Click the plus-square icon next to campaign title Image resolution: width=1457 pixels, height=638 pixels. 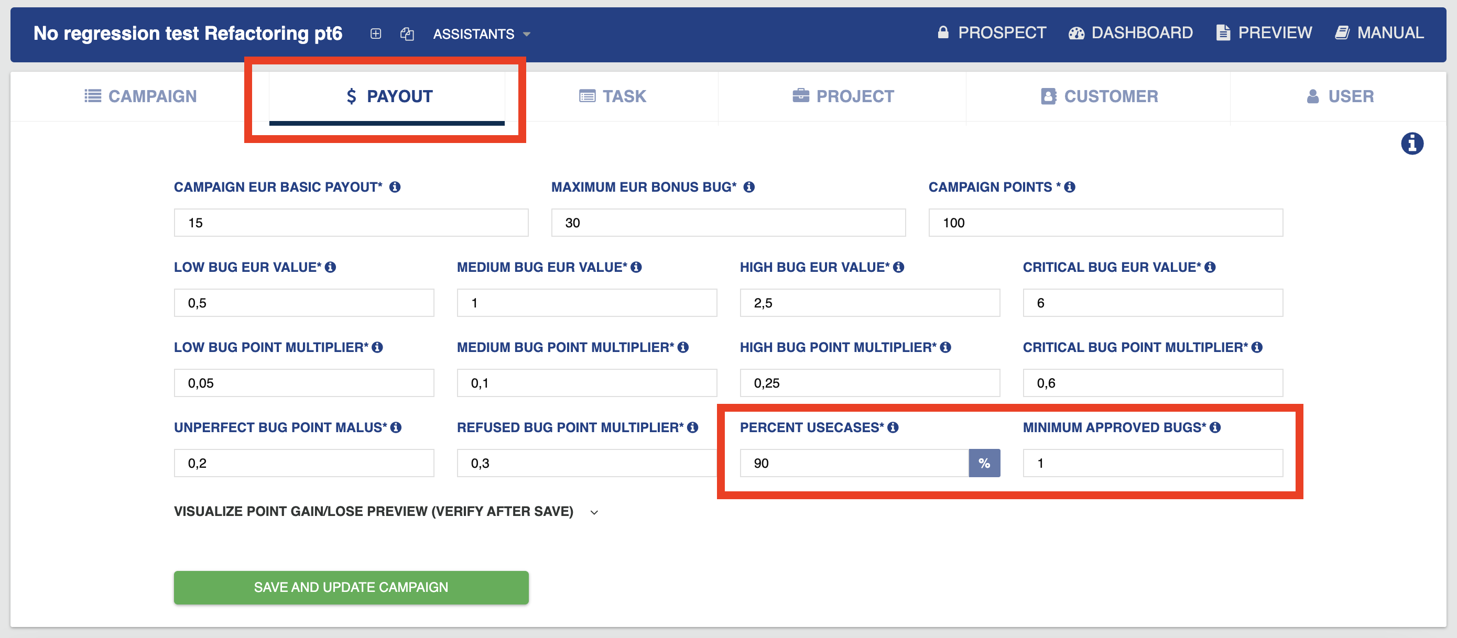tap(376, 34)
